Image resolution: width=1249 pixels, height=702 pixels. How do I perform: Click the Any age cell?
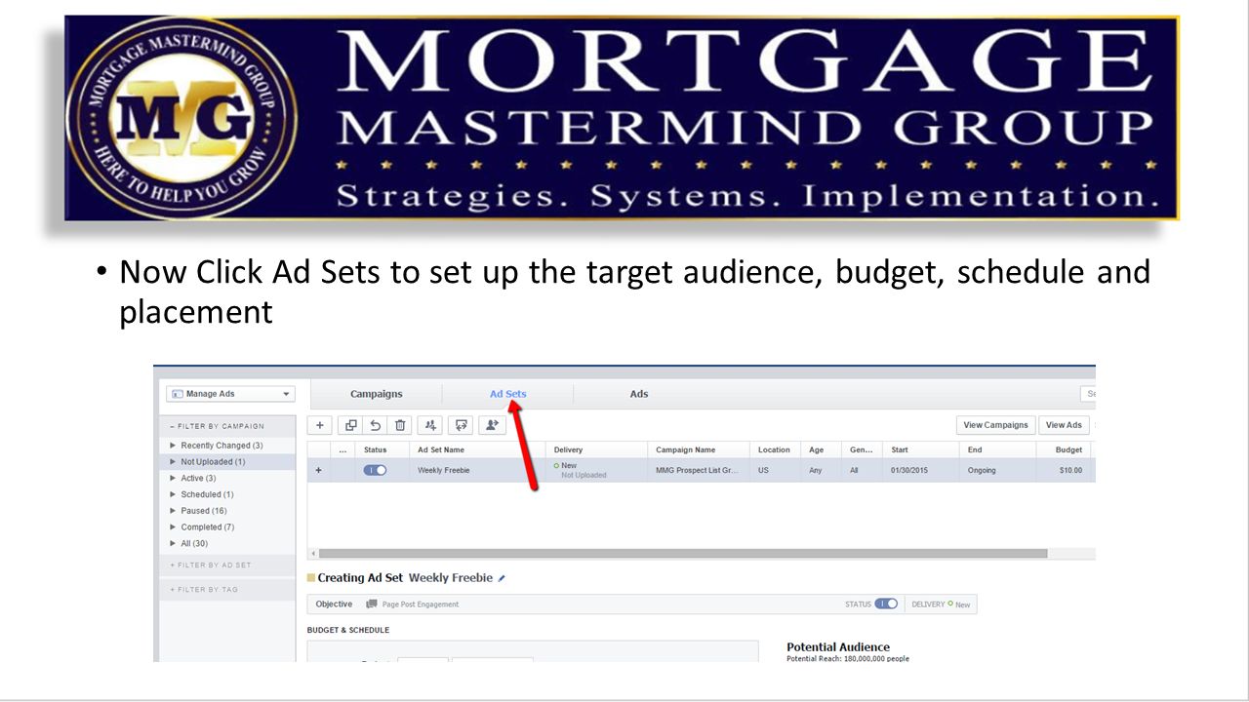[x=821, y=470]
